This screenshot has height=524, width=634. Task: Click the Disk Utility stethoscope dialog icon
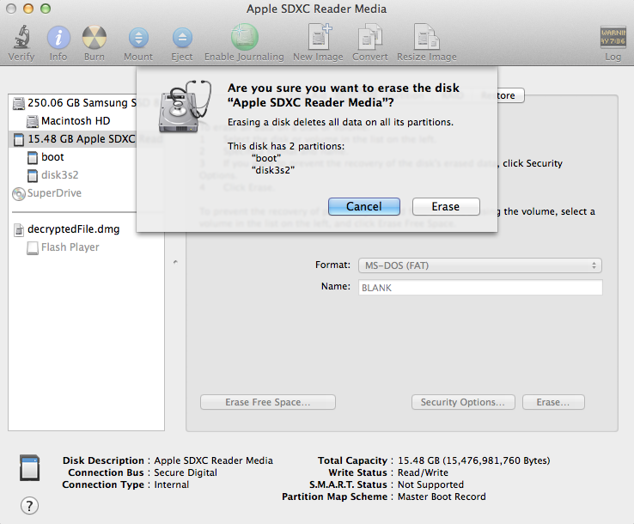pyautogui.click(x=185, y=107)
